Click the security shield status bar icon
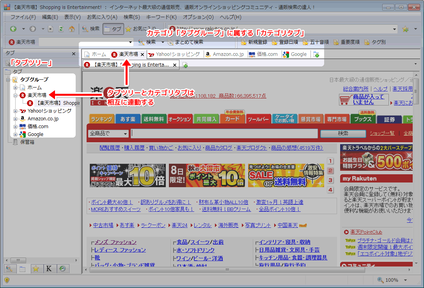 [7, 280]
